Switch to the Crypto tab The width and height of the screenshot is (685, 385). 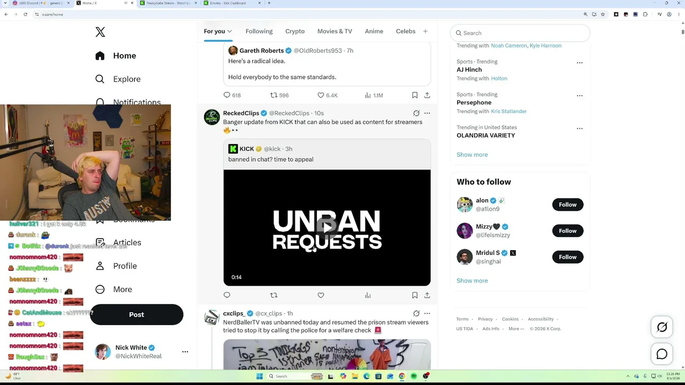[x=295, y=31]
